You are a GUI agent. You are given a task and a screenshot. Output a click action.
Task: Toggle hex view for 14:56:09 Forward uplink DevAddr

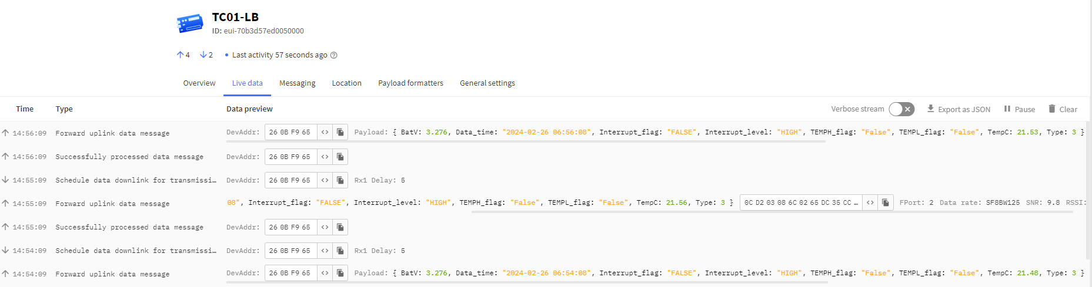[x=325, y=132]
